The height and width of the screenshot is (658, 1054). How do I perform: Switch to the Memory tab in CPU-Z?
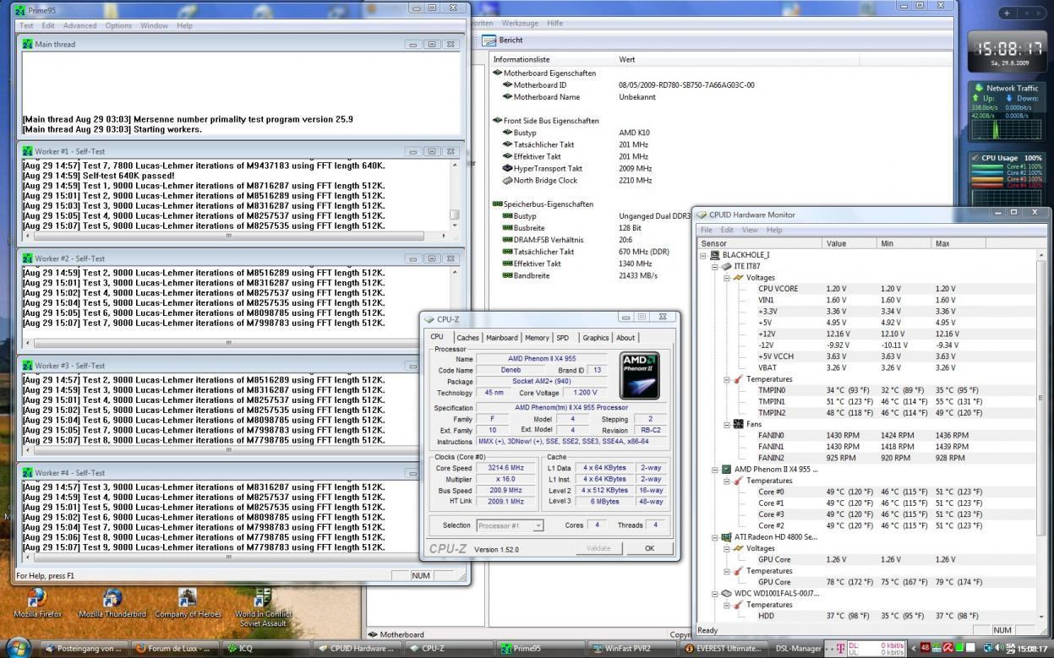pos(537,338)
